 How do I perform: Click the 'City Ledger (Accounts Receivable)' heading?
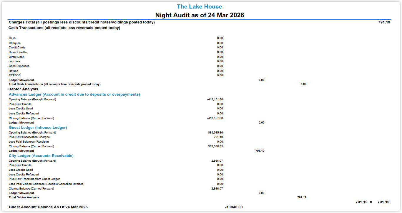point(41,156)
